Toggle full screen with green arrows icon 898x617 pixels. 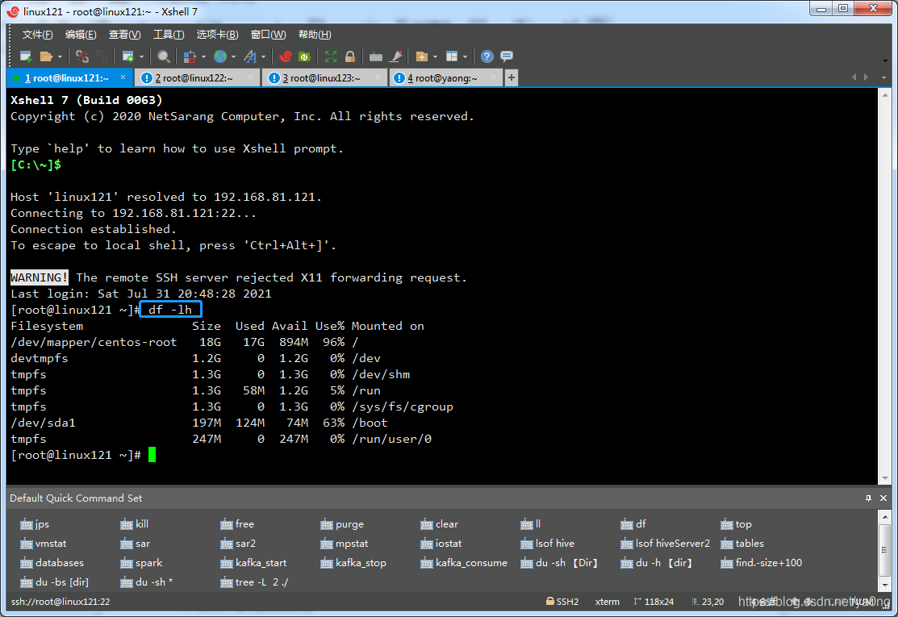coord(331,56)
